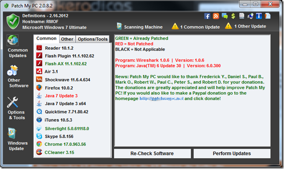Switch to the Other tab
This screenshot has height=169, width=284.
coord(67,39)
